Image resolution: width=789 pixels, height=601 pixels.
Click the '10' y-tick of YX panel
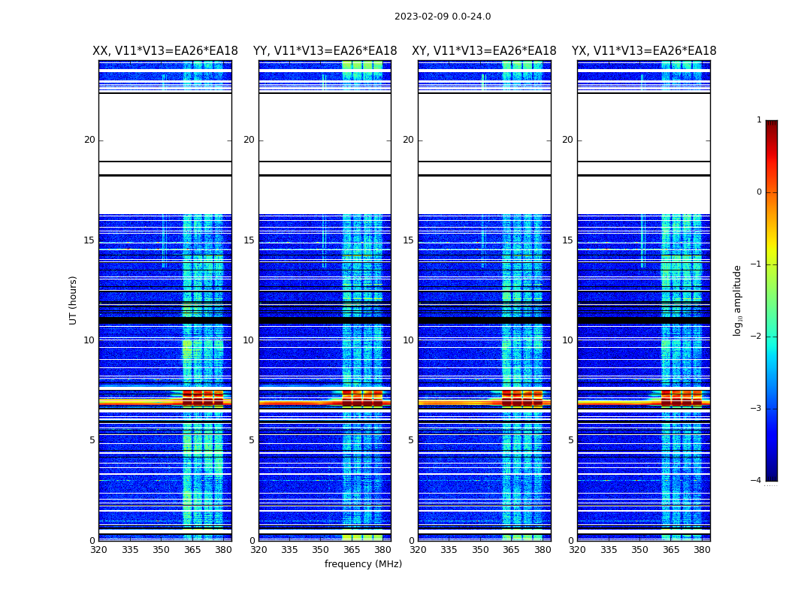coord(568,340)
